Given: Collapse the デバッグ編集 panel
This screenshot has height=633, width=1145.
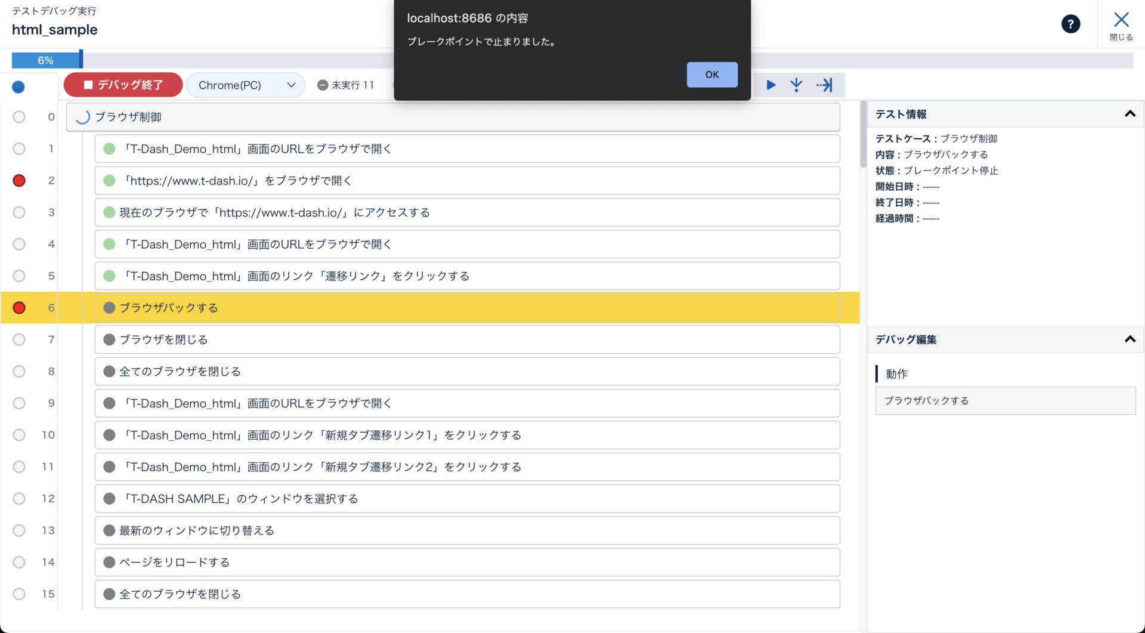Looking at the screenshot, I should 1129,339.
